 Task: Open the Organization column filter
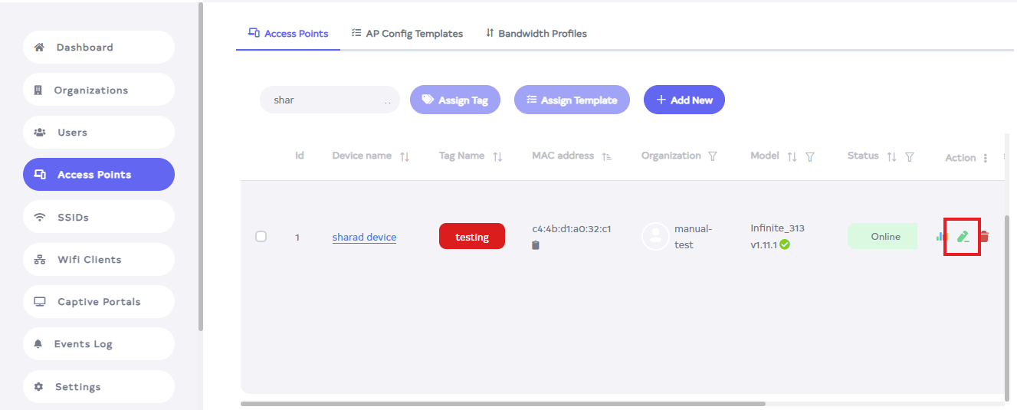click(x=713, y=156)
